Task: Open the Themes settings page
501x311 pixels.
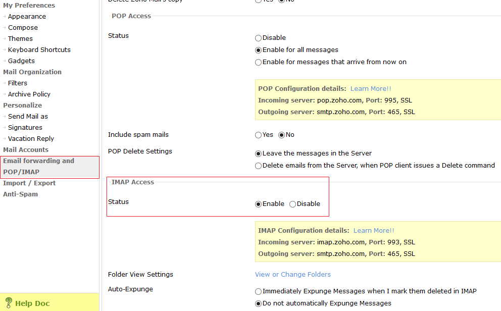Action: 20,38
